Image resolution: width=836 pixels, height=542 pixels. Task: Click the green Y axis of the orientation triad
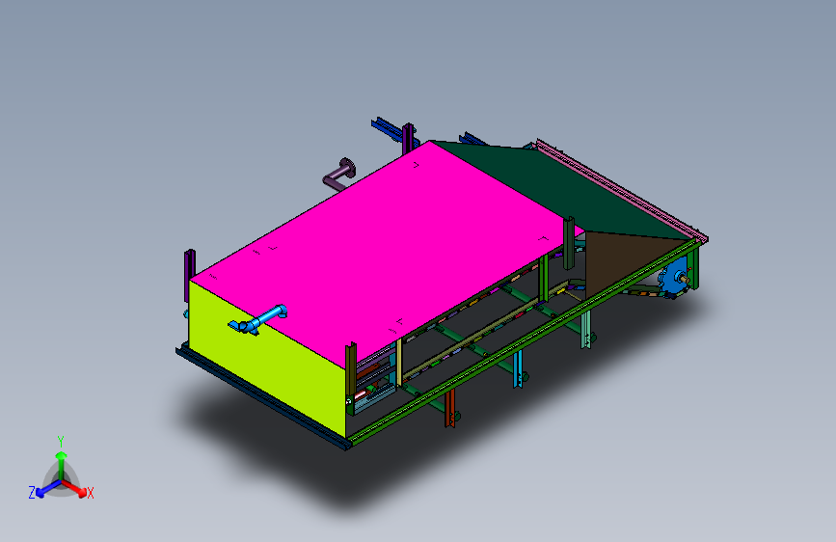[62, 466]
